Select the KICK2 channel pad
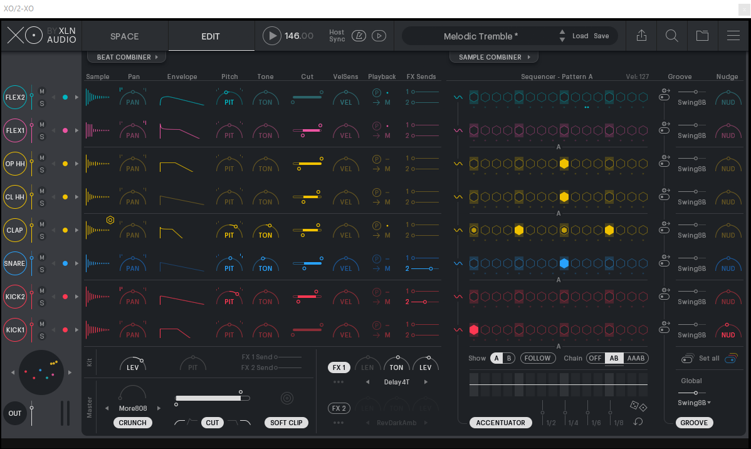The height and width of the screenshot is (449, 751). point(15,297)
